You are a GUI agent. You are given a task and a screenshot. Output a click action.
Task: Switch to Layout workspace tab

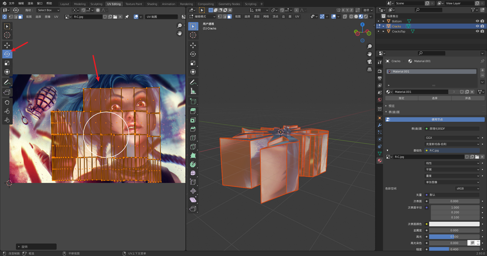coord(64,4)
